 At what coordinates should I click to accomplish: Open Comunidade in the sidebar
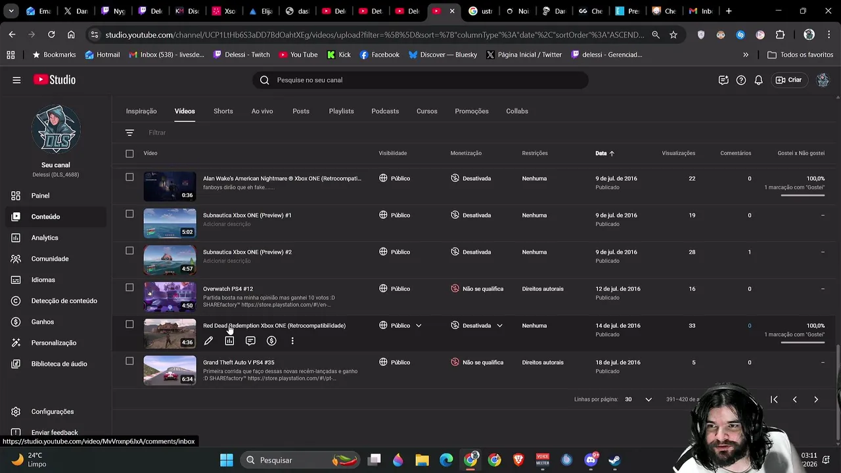(56, 259)
